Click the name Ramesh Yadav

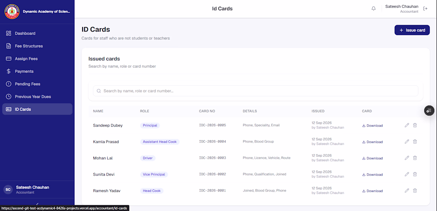coord(107,191)
